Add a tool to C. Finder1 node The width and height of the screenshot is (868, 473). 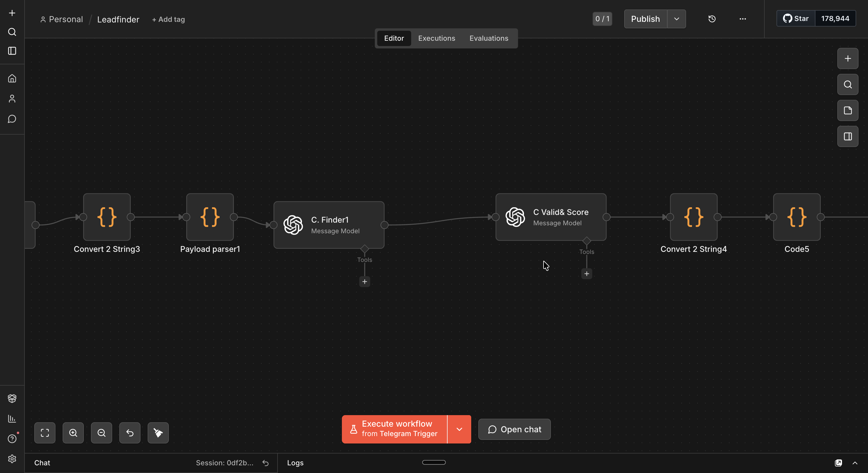pyautogui.click(x=365, y=282)
